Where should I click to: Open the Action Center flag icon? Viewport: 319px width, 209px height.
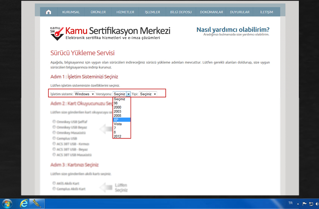click(304, 204)
